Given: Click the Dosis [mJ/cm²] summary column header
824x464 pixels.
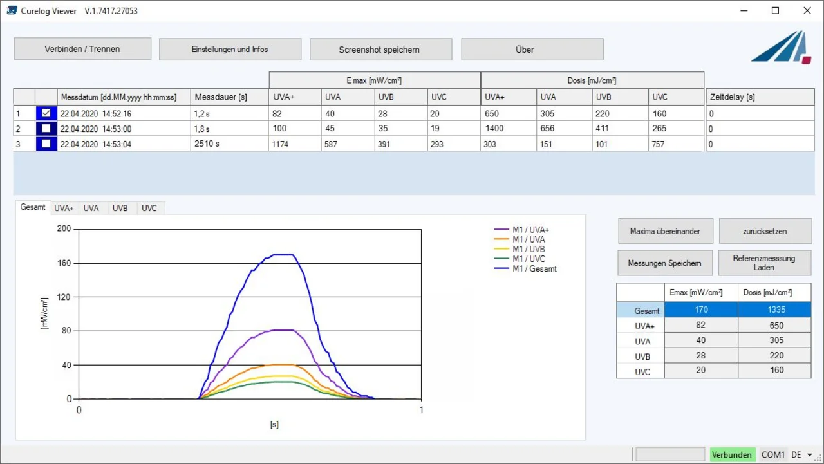Looking at the screenshot, I should pyautogui.click(x=775, y=292).
